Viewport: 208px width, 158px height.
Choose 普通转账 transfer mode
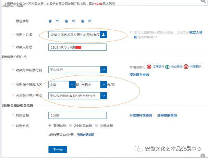coord(50,125)
